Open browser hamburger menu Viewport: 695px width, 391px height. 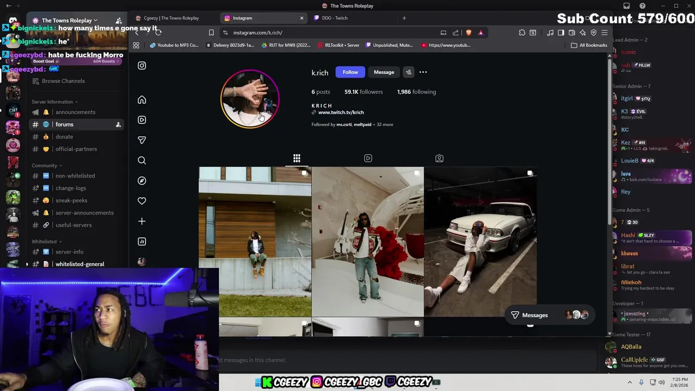pyautogui.click(x=604, y=33)
